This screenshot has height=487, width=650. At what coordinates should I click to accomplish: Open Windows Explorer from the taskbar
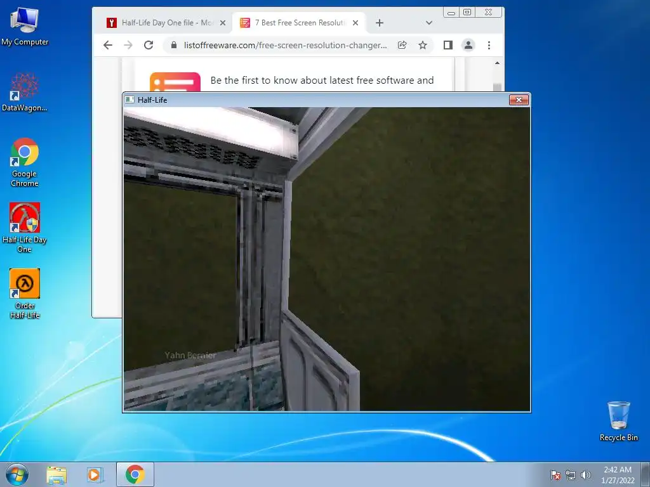pyautogui.click(x=56, y=474)
